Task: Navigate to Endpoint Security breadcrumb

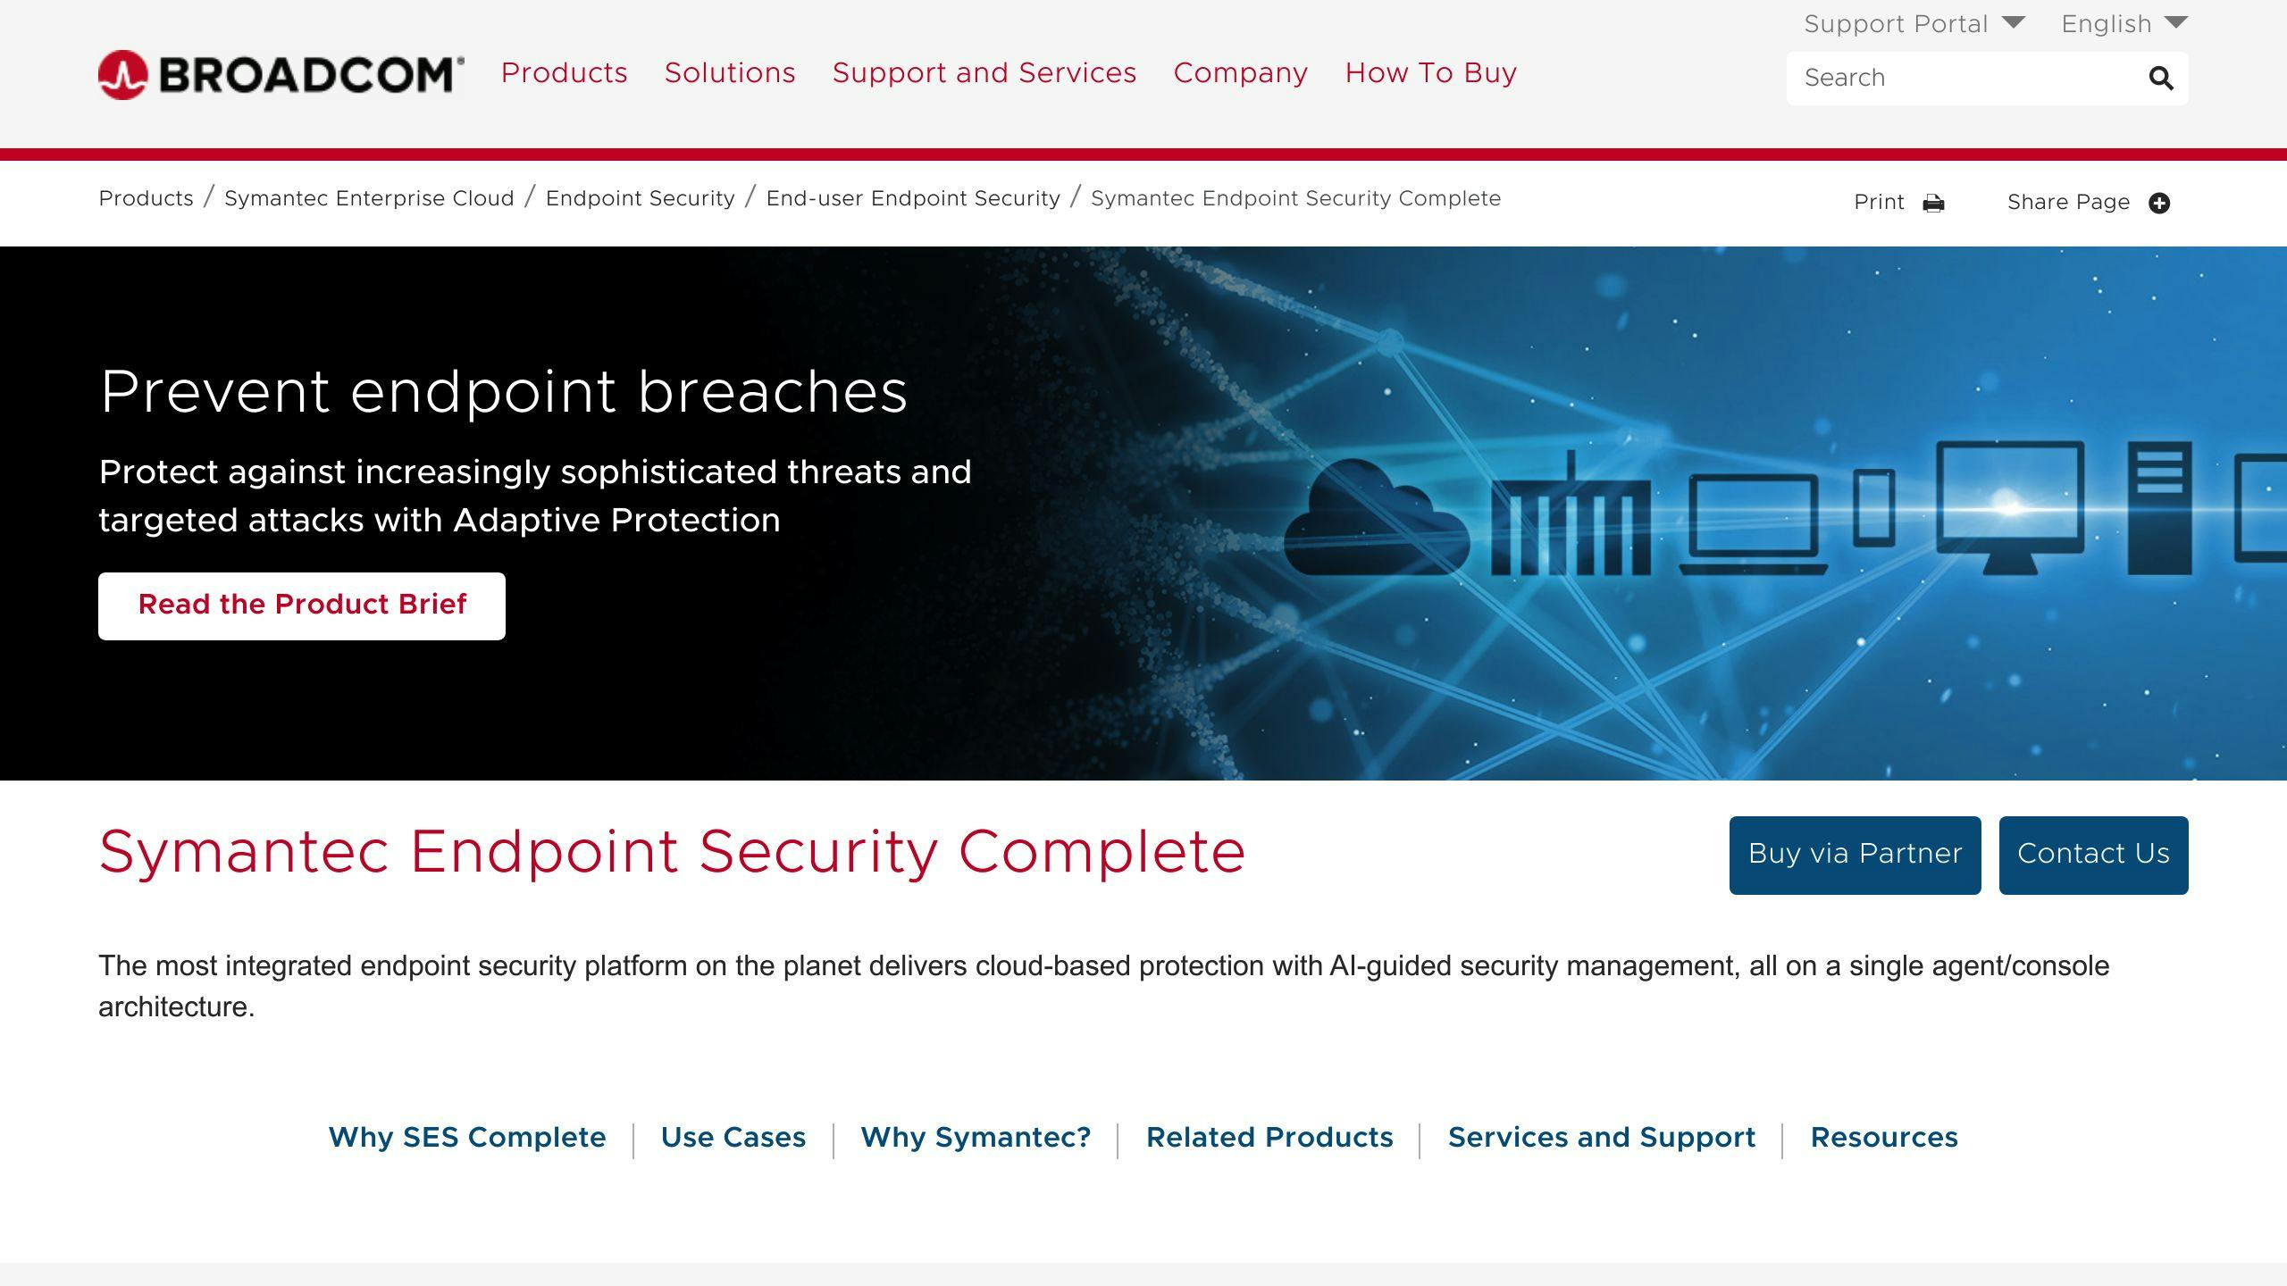Action: (640, 198)
